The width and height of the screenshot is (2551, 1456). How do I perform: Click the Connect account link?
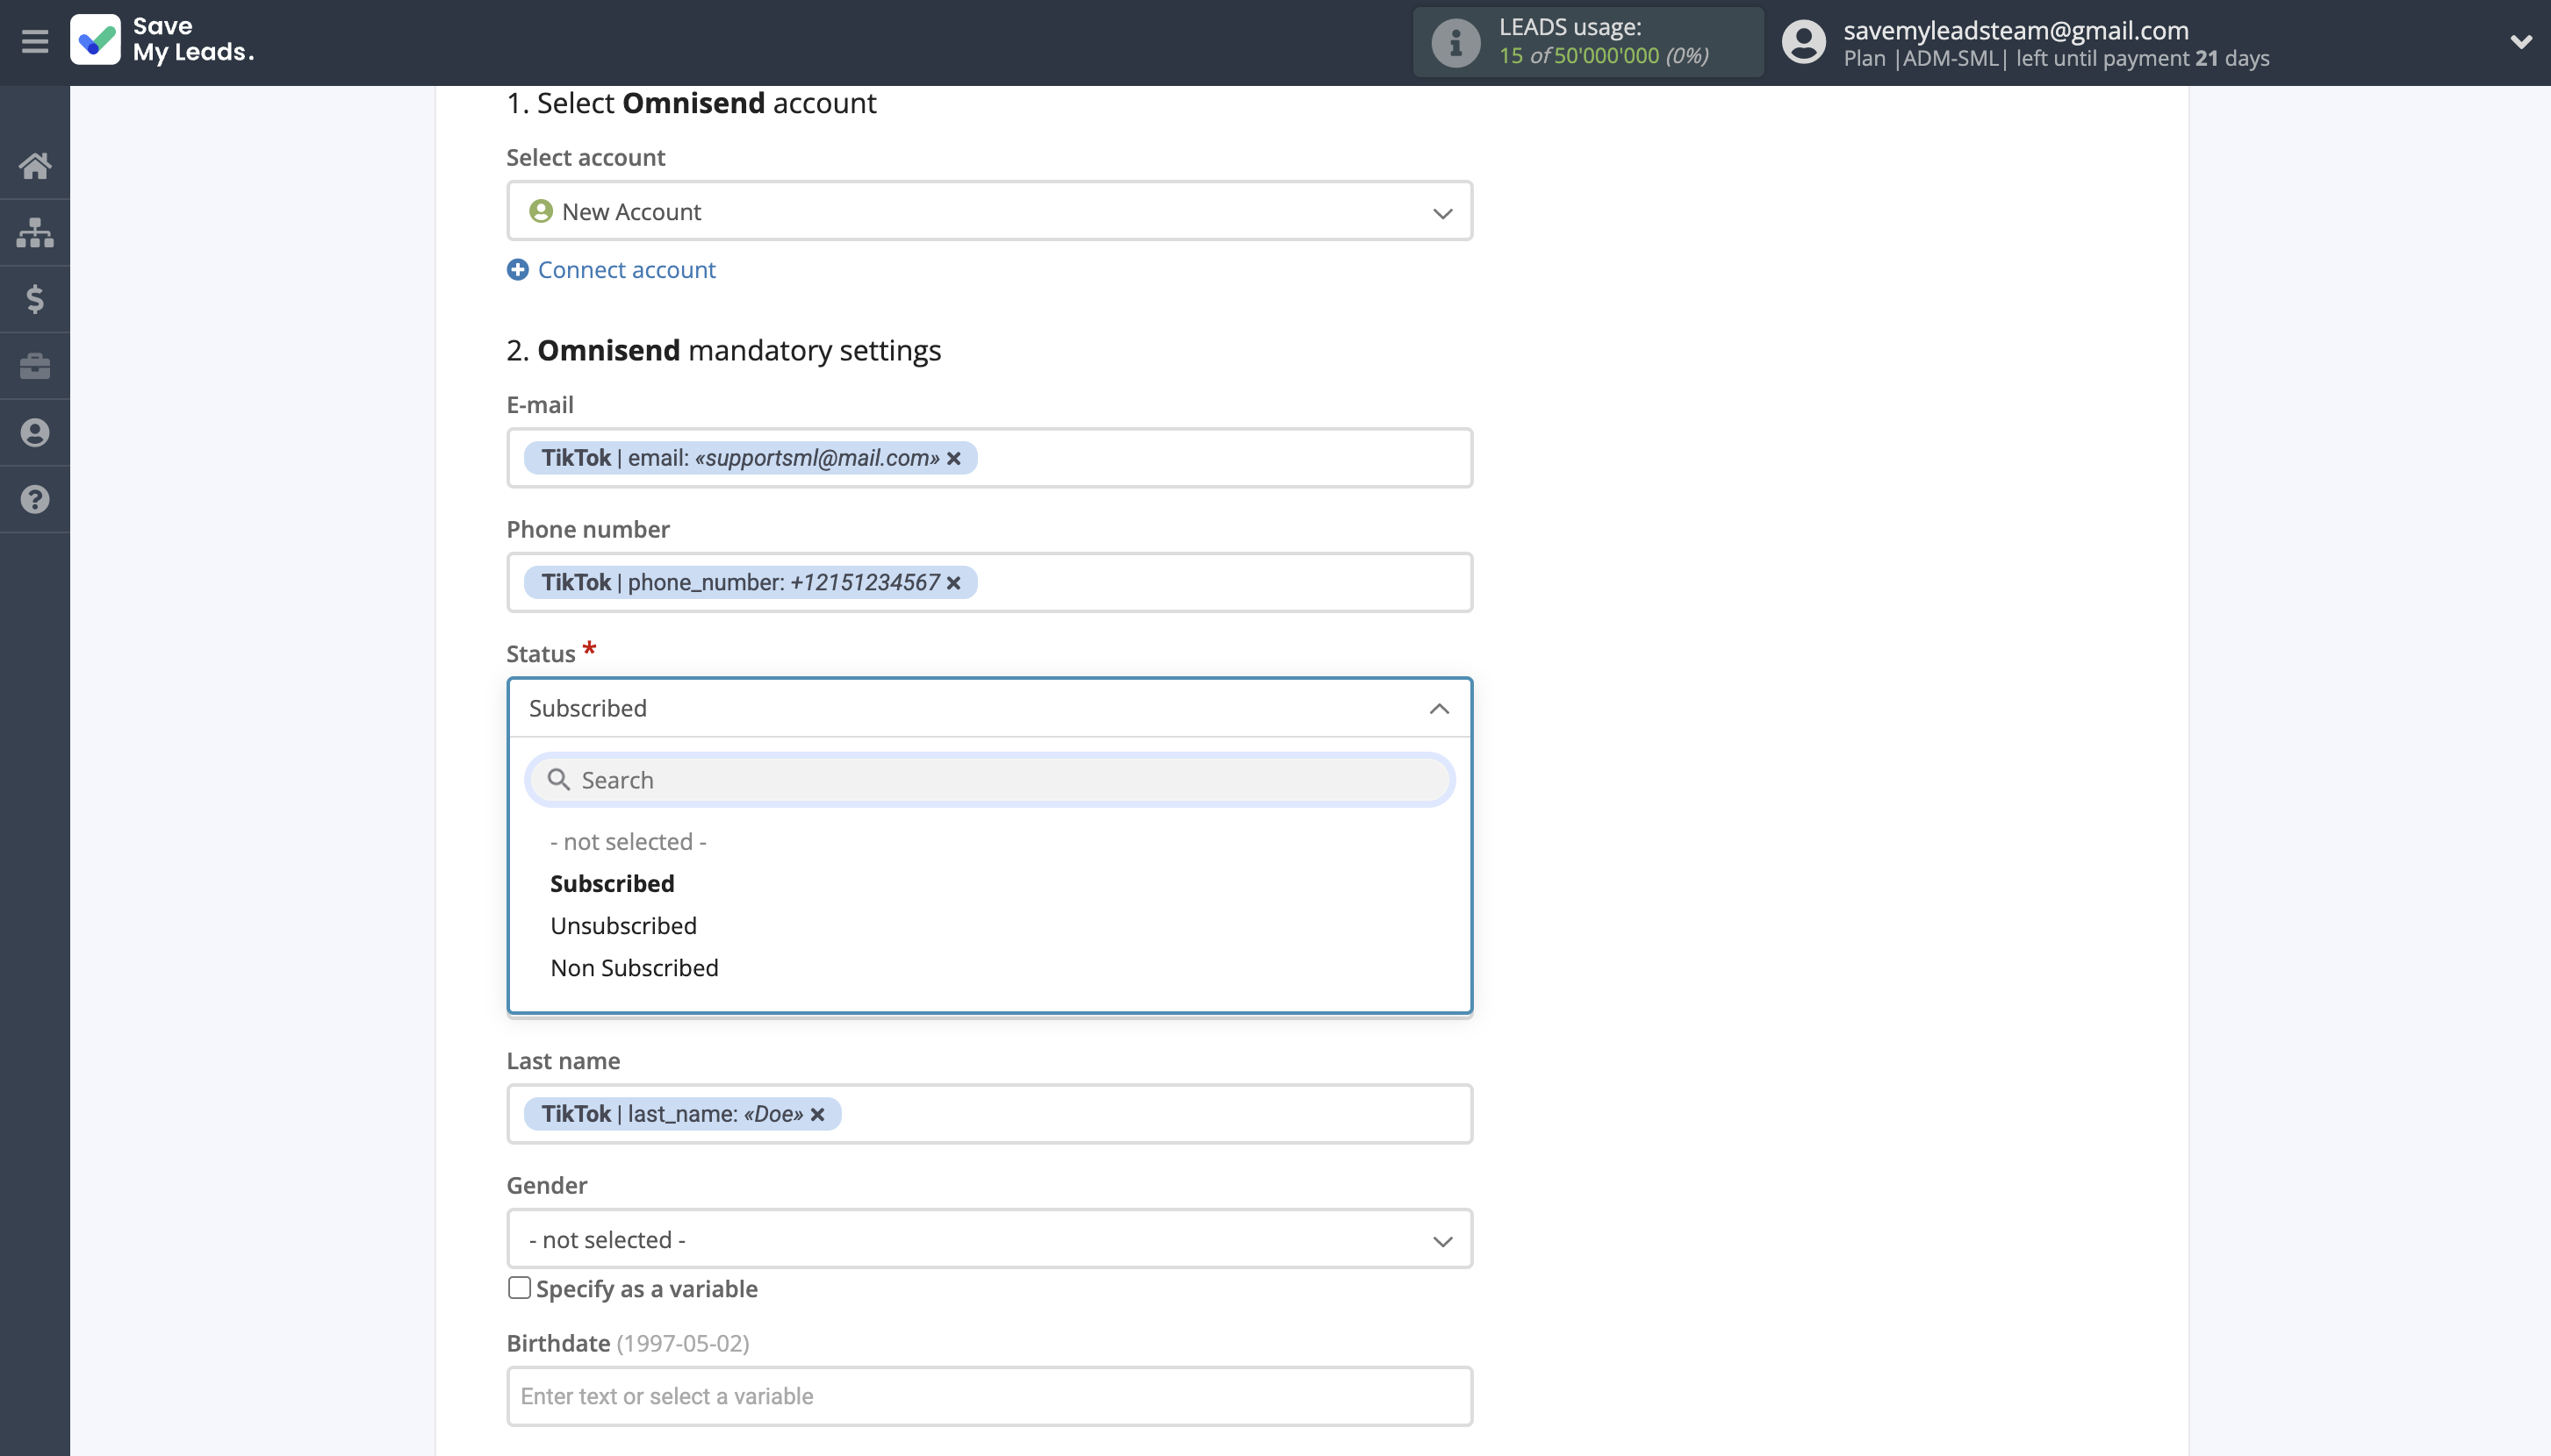click(627, 269)
